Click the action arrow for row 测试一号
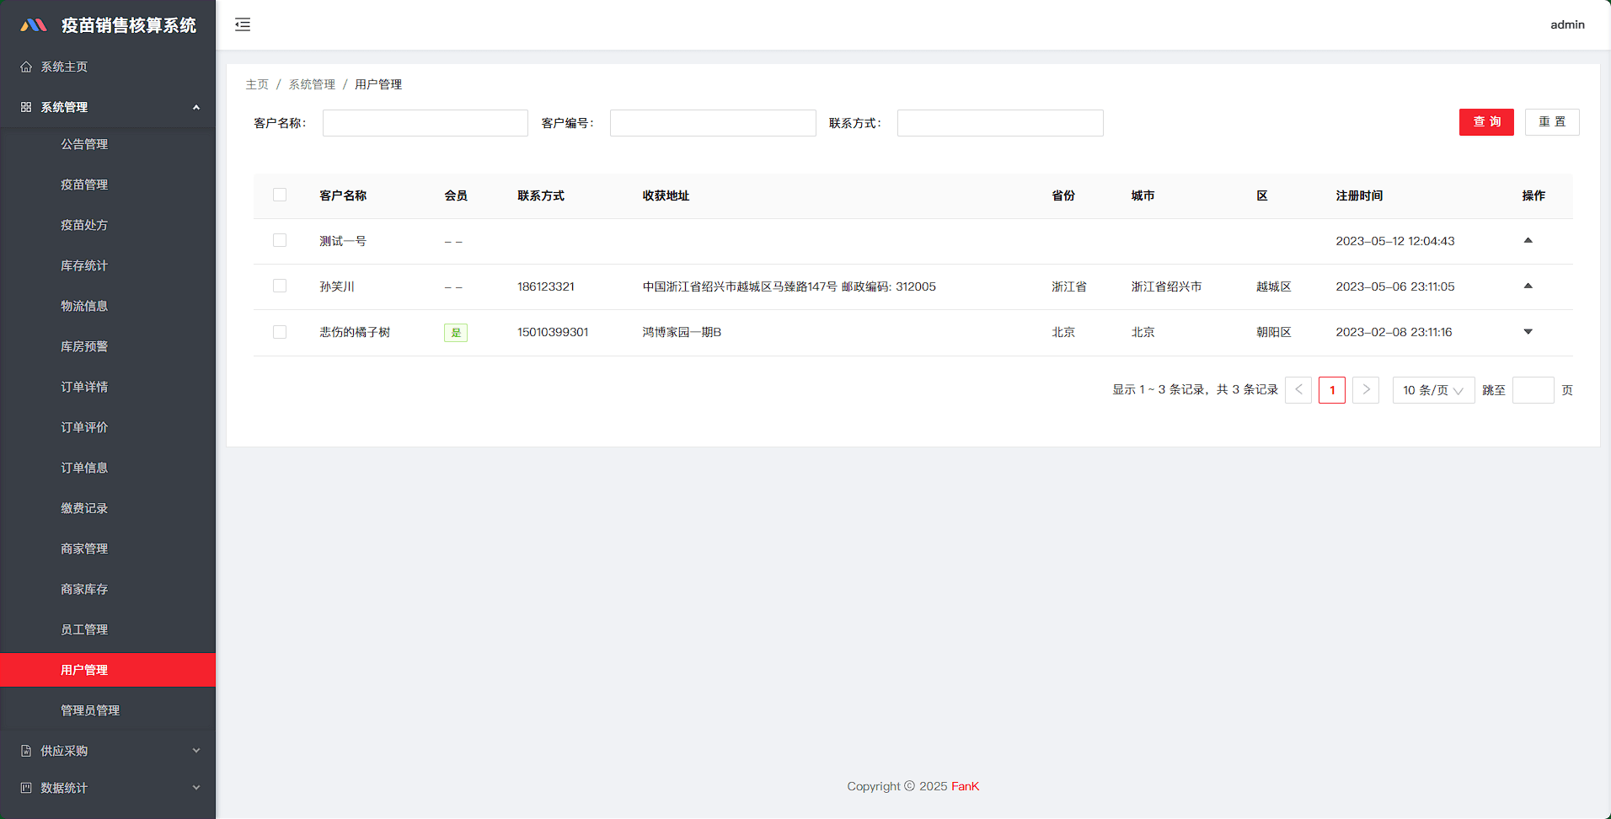This screenshot has height=819, width=1611. pos(1528,241)
